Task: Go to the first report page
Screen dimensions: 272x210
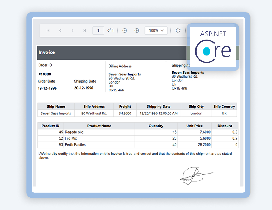Action: click(x=48, y=30)
